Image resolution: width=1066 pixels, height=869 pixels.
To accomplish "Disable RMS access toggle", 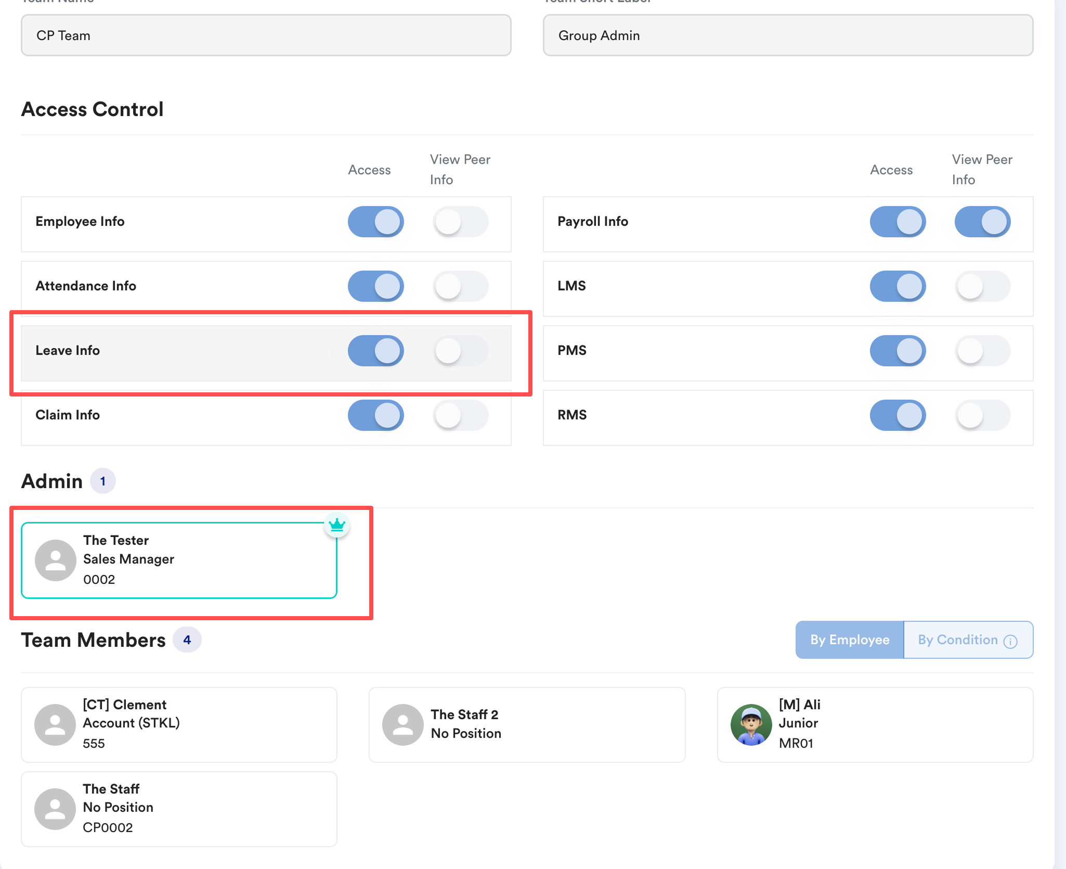I will point(898,415).
